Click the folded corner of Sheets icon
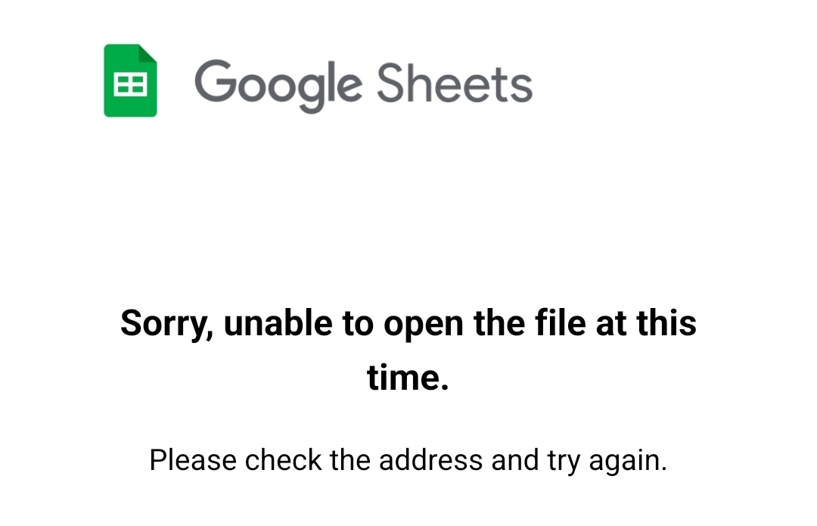 148,54
